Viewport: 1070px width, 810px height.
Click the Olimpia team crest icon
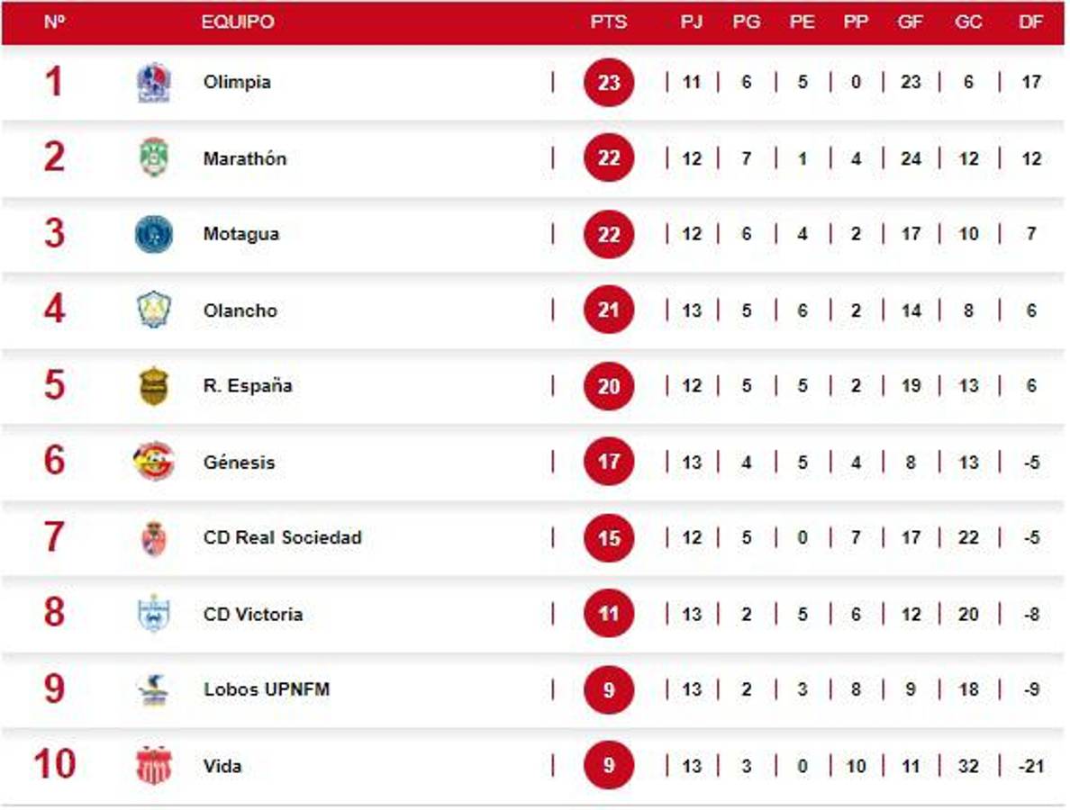153,83
